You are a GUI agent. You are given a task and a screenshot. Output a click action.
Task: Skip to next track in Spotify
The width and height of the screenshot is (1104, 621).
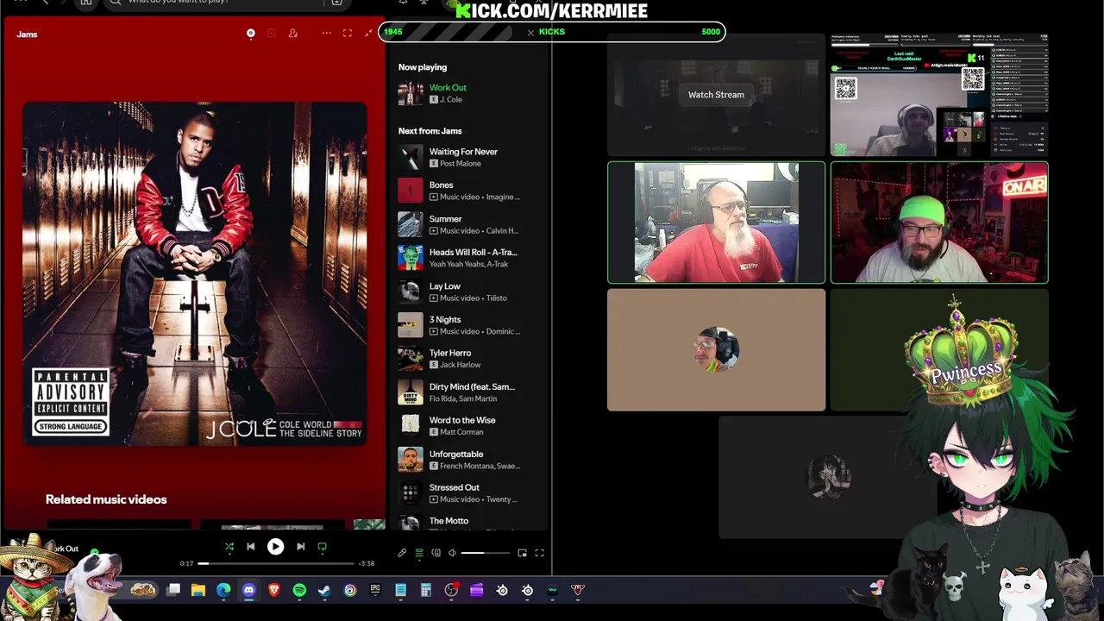300,547
